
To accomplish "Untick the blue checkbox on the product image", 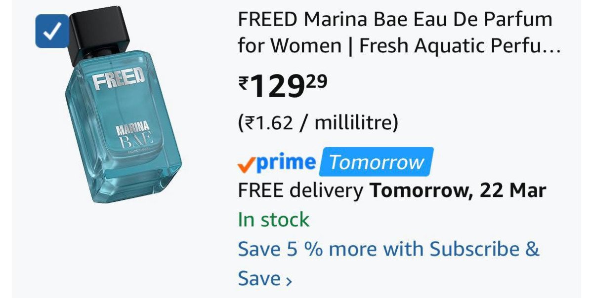I will pos(52,31).
